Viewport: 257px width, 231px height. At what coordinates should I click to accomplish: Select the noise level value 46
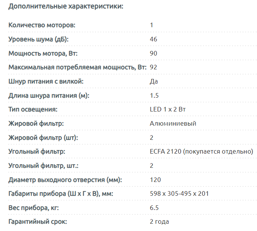coord(154,39)
